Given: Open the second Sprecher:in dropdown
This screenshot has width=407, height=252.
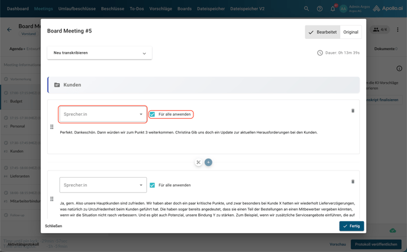Looking at the screenshot, I should 103,185.
